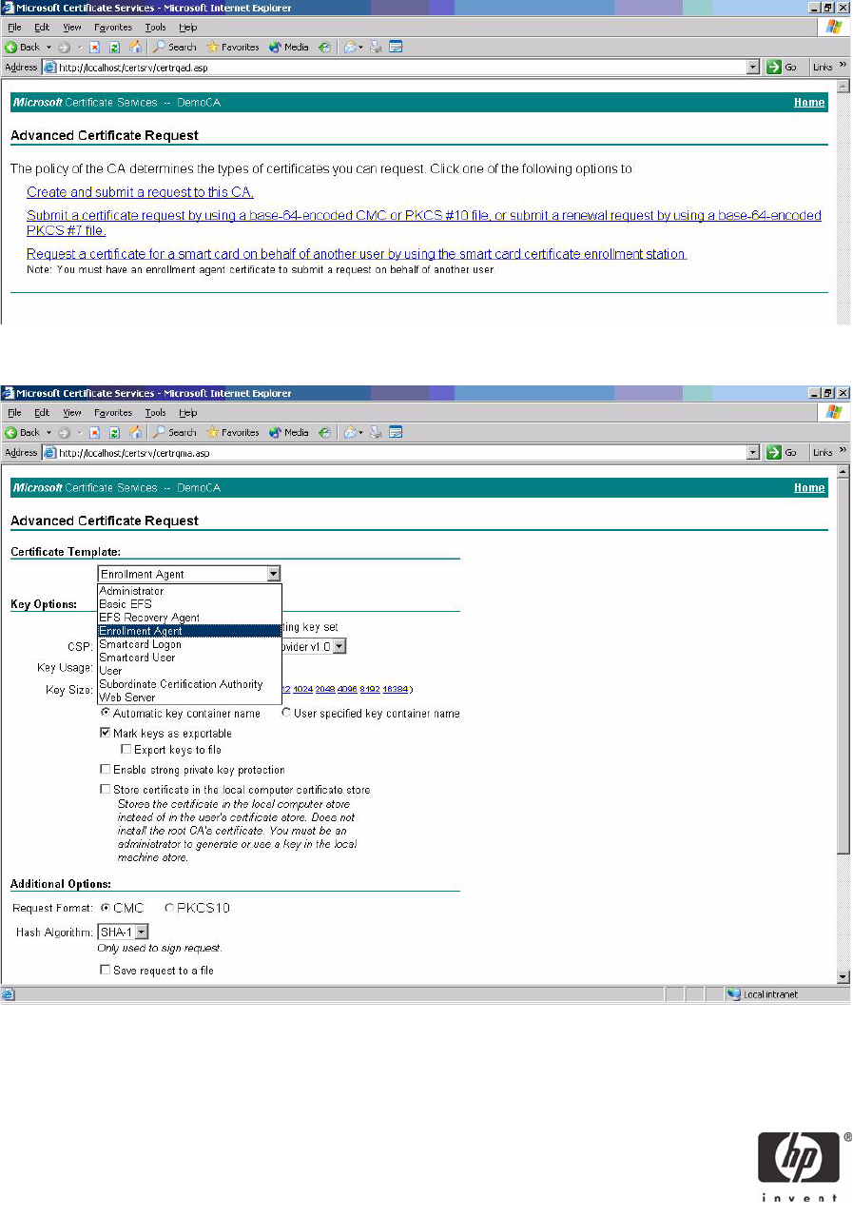Open Back history arrow in certrqad.asp window
The width and height of the screenshot is (853, 1218).
[x=51, y=47]
